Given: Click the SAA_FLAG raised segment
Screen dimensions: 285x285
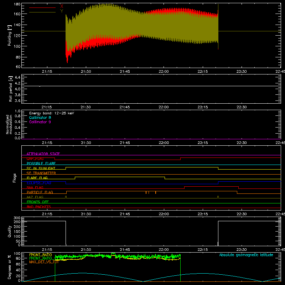Looking at the screenshot, I should coord(211,186).
